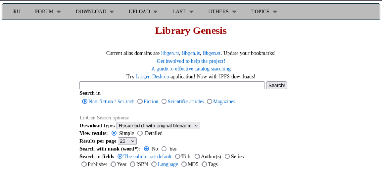Screen dimensions: 382x173
Task: Expand the LAST menu
Action: tap(183, 12)
